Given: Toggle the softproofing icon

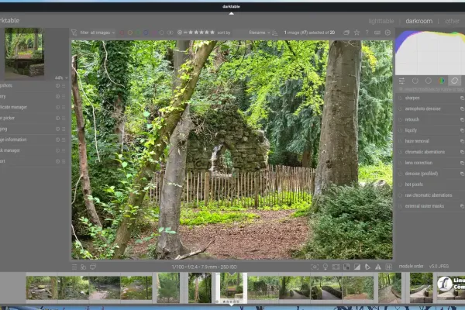Looking at the screenshot, I should click(x=367, y=267).
